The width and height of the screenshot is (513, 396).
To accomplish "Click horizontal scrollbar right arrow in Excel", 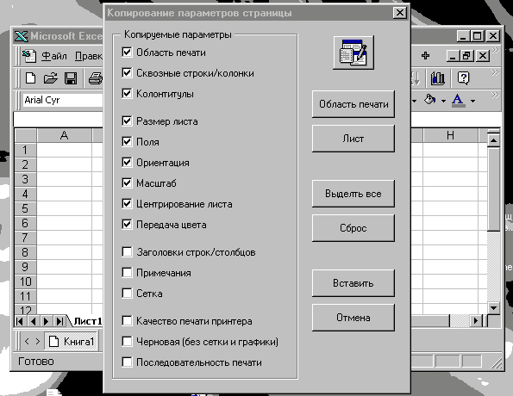I will tap(476, 321).
